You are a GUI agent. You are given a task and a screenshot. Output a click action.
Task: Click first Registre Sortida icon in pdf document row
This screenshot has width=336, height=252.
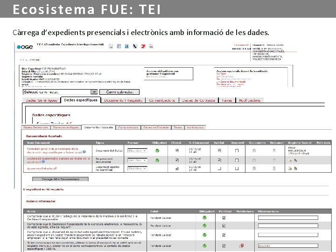click(290, 168)
